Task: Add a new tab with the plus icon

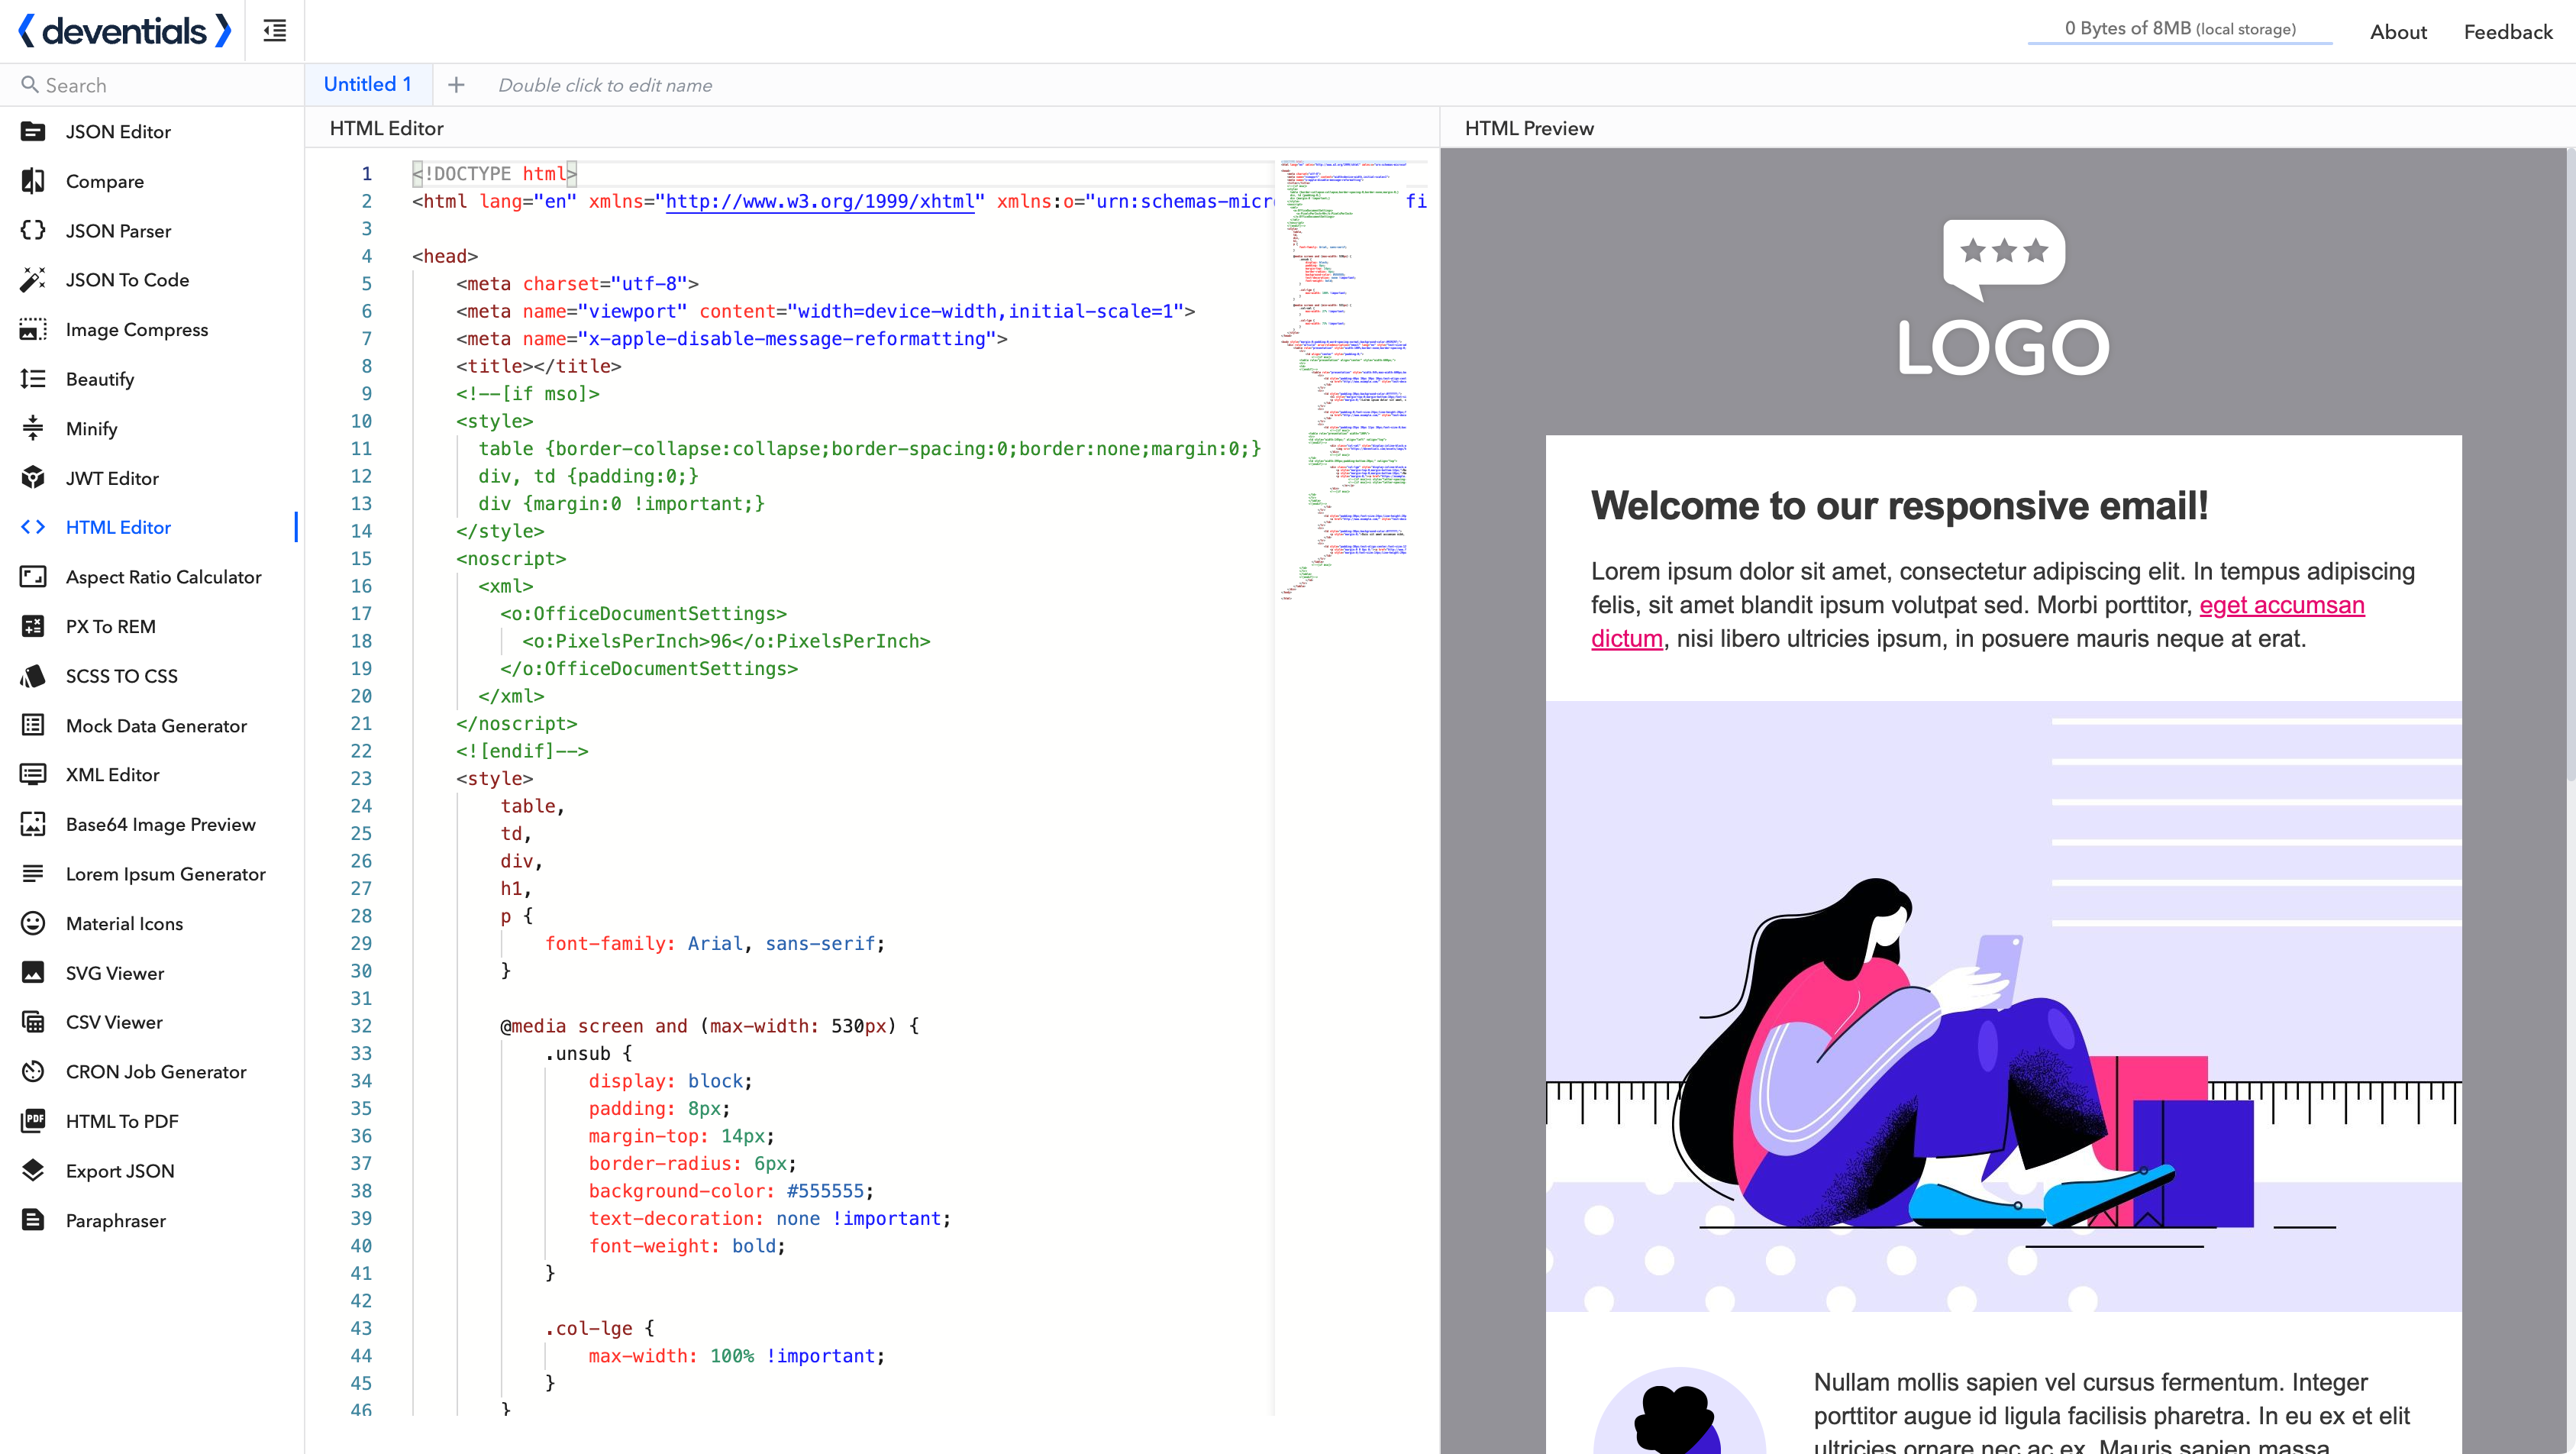Action: click(x=456, y=85)
